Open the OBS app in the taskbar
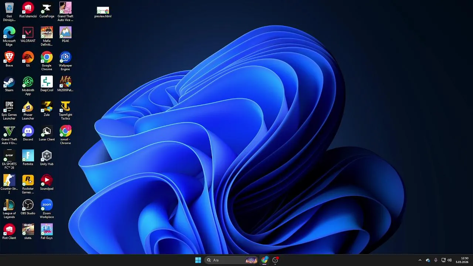 pyautogui.click(x=275, y=260)
